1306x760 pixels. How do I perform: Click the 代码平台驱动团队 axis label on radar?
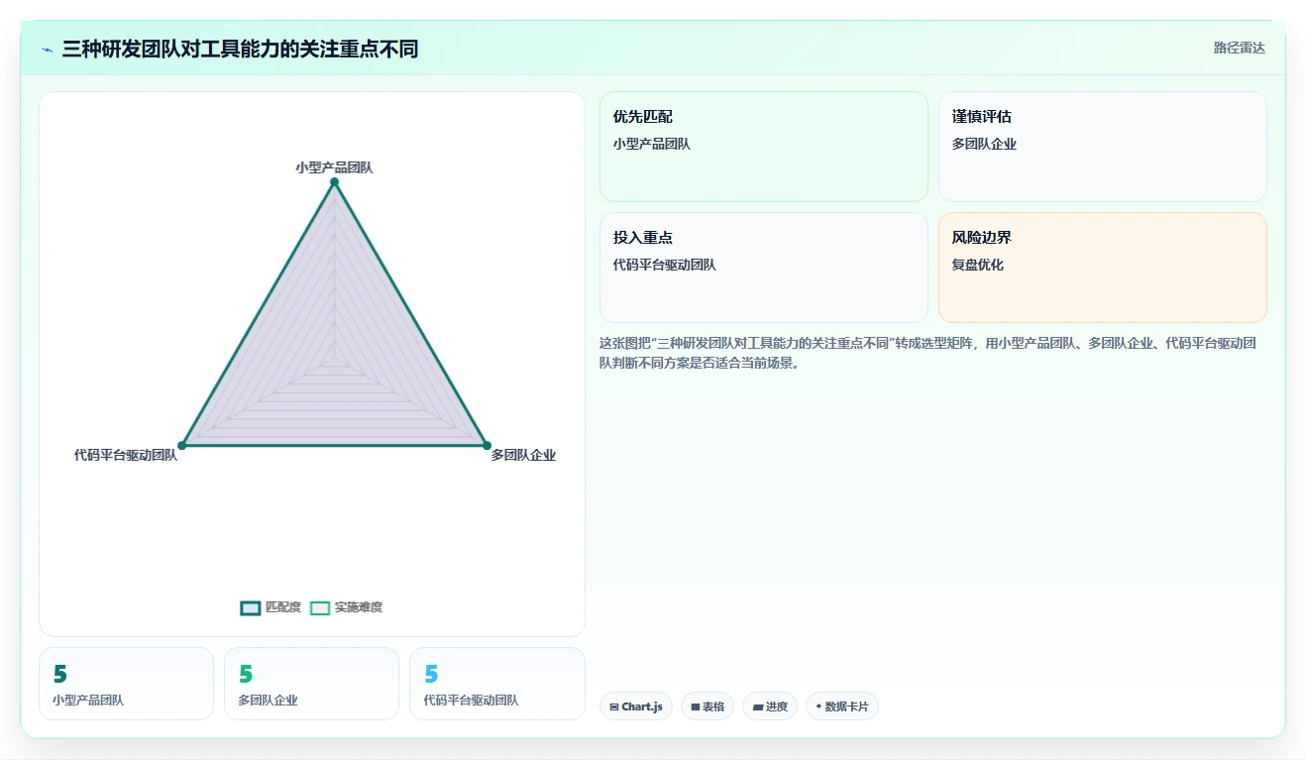126,455
